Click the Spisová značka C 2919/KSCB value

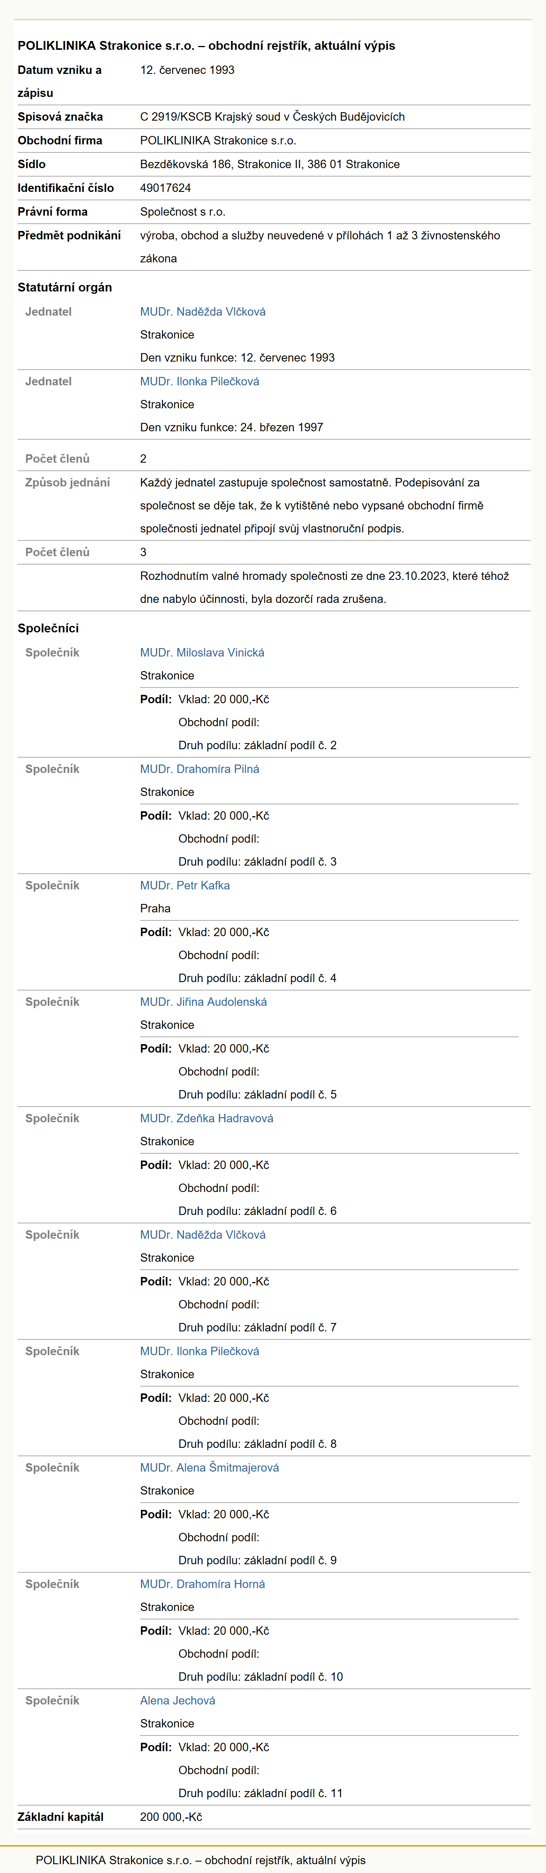tap(273, 116)
